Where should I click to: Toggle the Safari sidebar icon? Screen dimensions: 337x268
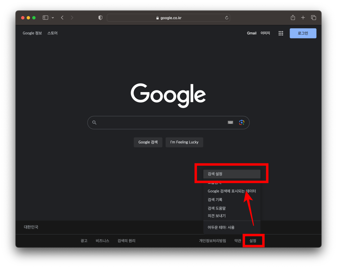pyautogui.click(x=45, y=18)
